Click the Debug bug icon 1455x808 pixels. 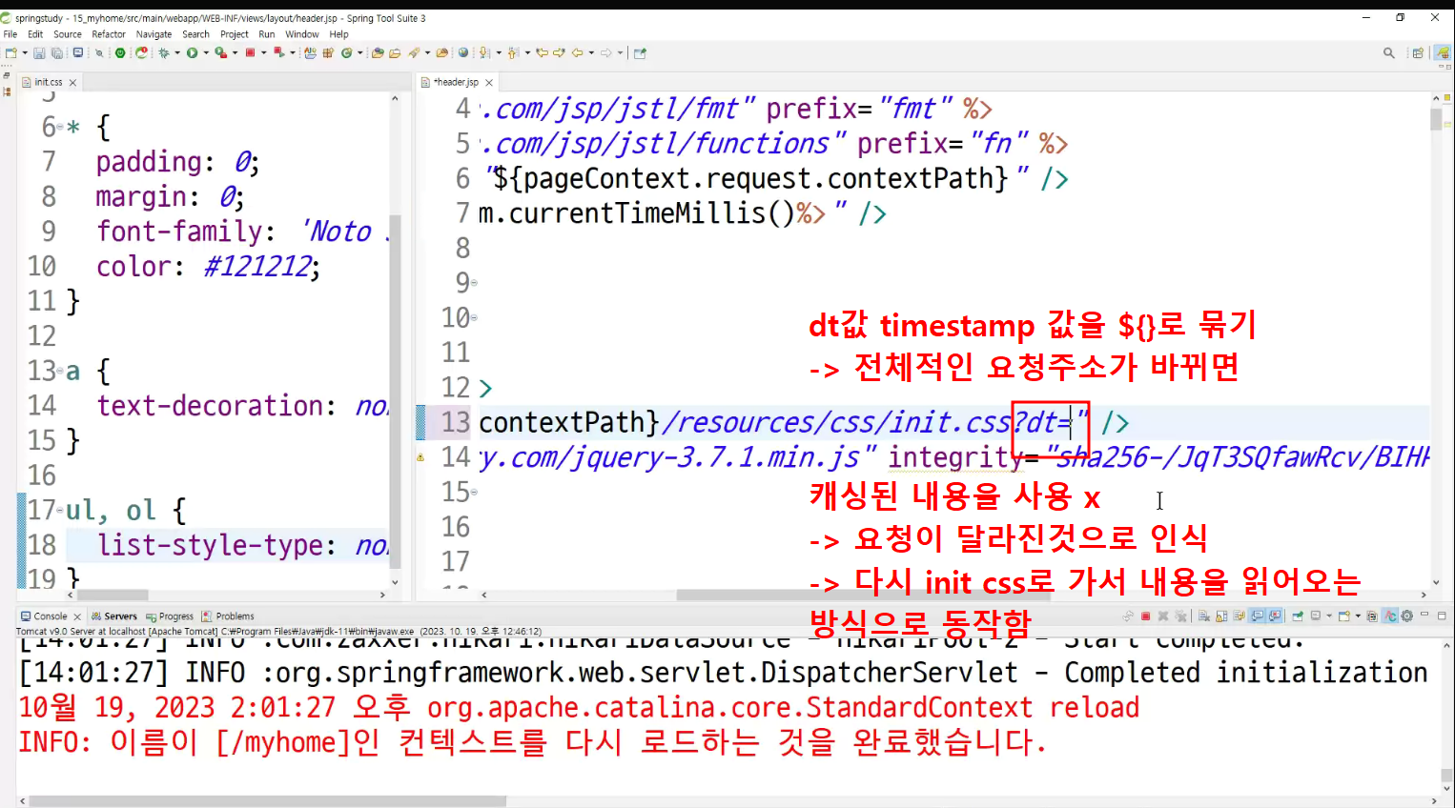[x=164, y=52]
